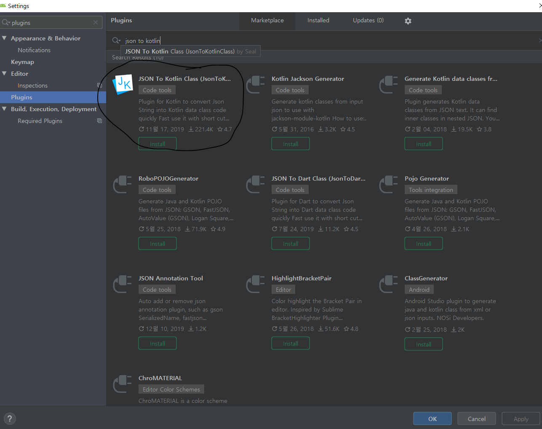Switch to the Installed tab
This screenshot has height=429, width=542.
pos(318,20)
